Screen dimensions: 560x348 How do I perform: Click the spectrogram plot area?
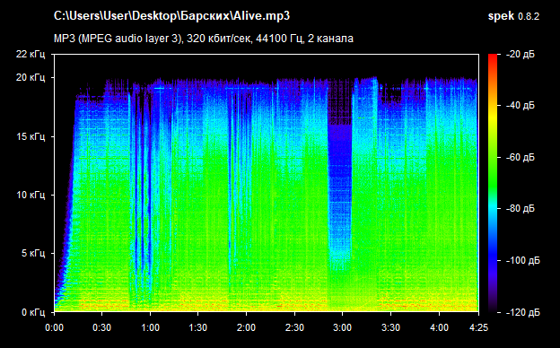tap(267, 183)
